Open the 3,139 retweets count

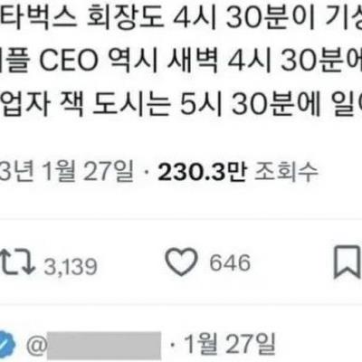tap(71, 267)
